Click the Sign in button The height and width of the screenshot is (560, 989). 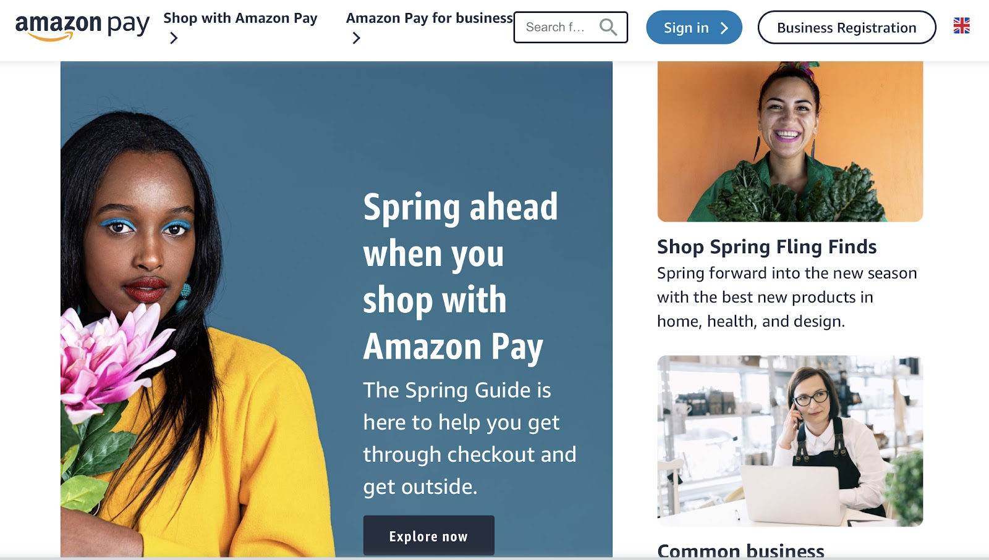click(x=694, y=27)
